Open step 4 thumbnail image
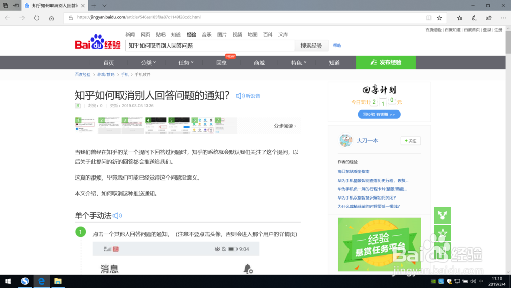Image resolution: width=511 pixels, height=288 pixels. point(155,125)
